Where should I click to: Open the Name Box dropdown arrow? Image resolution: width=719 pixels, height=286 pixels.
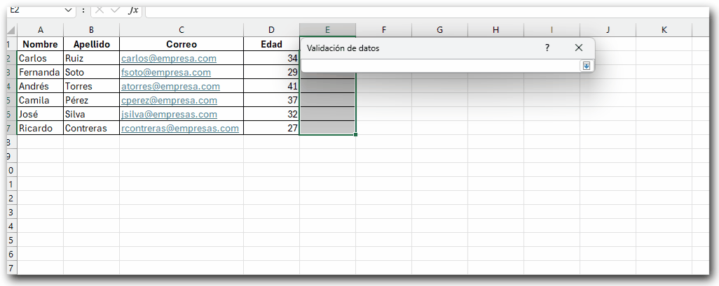click(x=69, y=10)
